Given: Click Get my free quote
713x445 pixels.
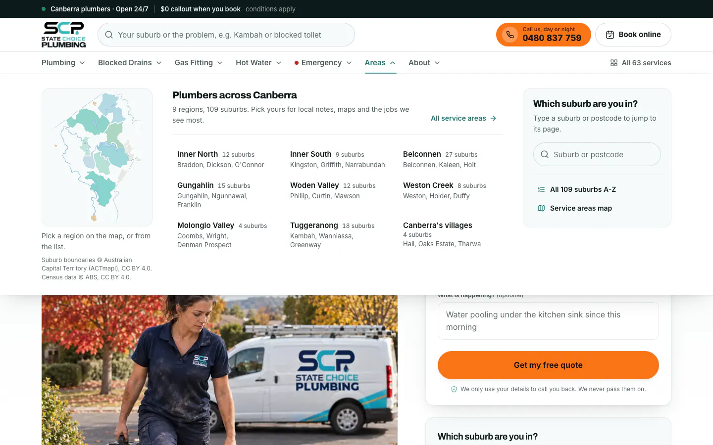Looking at the screenshot, I should click(x=548, y=365).
